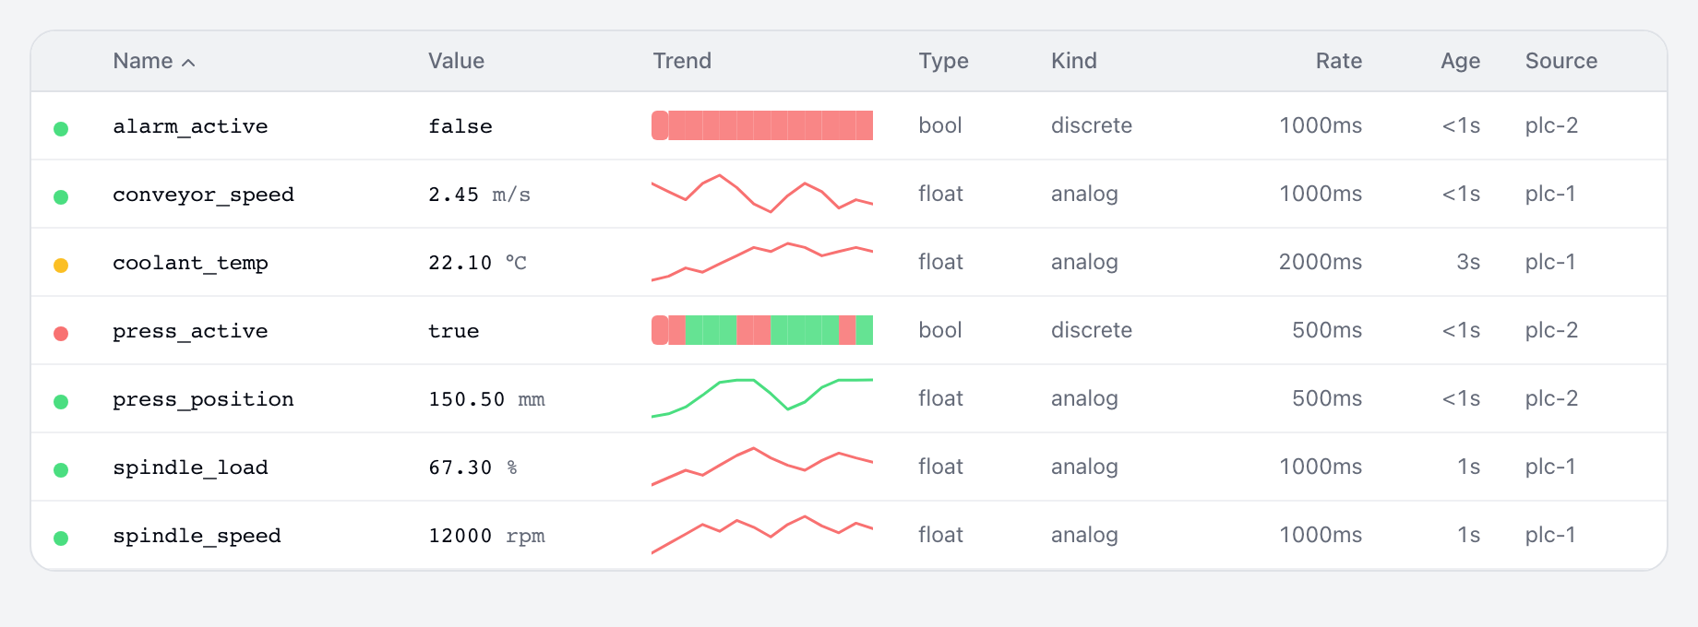Image resolution: width=1698 pixels, height=627 pixels.
Task: Click the value 22.10 °C
Action: (x=477, y=263)
